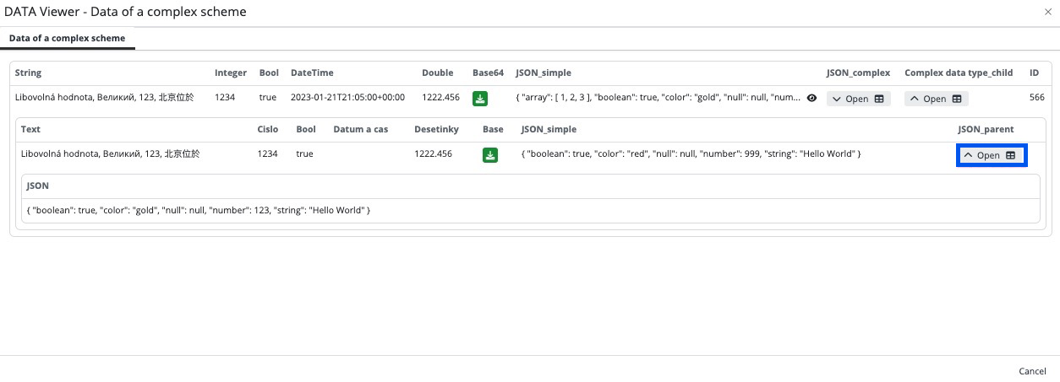Click the String column header
Viewport: 1060px width, 382px height.
tap(28, 73)
